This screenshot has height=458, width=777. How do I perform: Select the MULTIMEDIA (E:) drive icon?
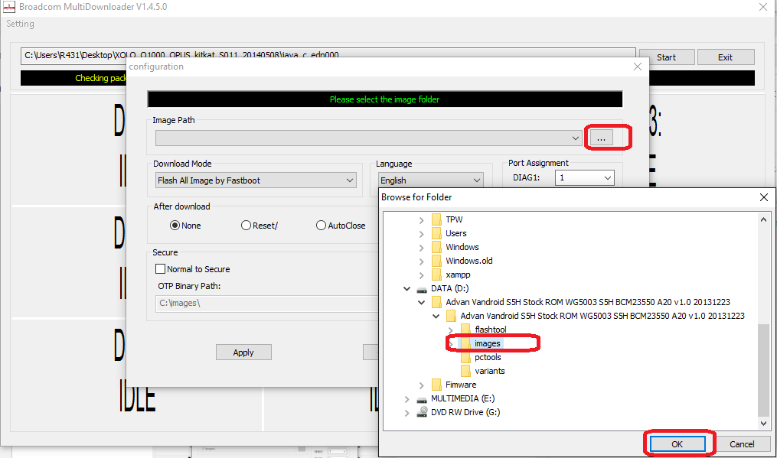coord(422,398)
